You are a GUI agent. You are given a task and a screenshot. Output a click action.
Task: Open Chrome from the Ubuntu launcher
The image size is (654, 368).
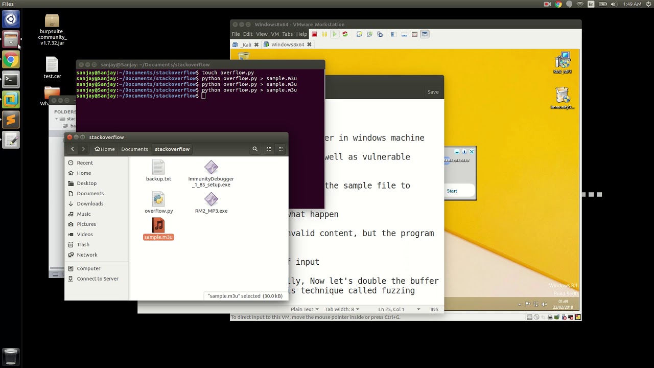coord(11,60)
